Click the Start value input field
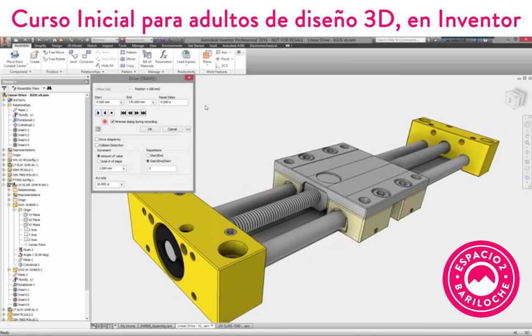The width and height of the screenshot is (532, 336). tap(109, 102)
